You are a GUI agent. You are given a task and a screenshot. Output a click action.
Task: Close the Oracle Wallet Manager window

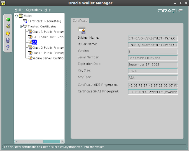pyautogui.click(x=186, y=3)
